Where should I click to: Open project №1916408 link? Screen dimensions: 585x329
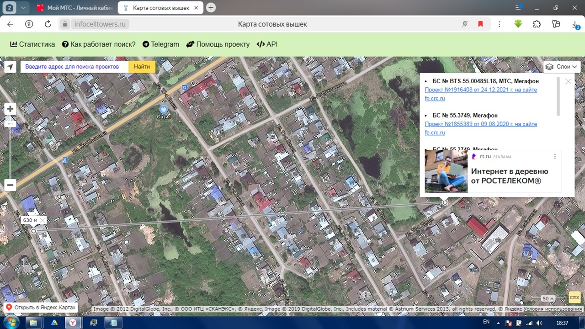coord(481,90)
